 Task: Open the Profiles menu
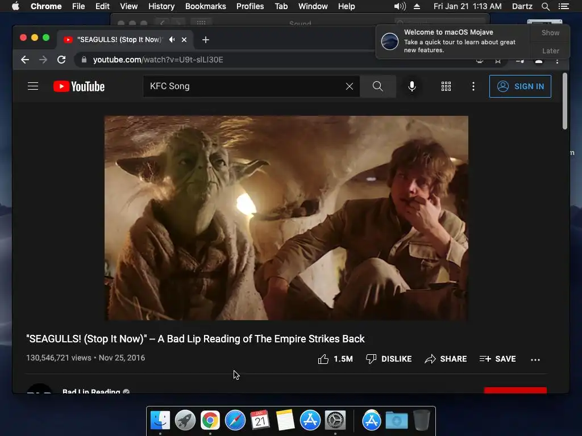click(250, 6)
